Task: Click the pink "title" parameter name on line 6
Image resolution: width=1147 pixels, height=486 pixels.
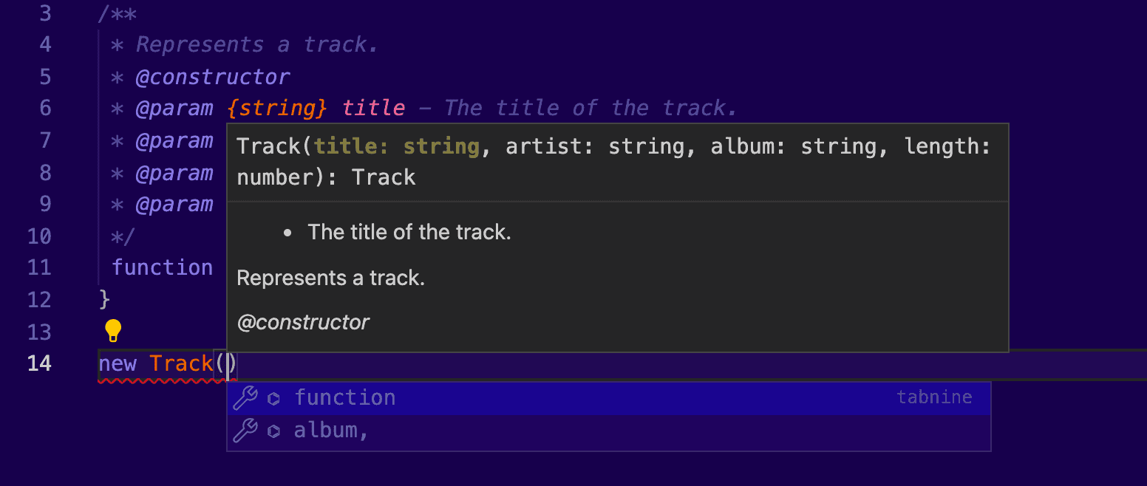Action: [x=374, y=109]
